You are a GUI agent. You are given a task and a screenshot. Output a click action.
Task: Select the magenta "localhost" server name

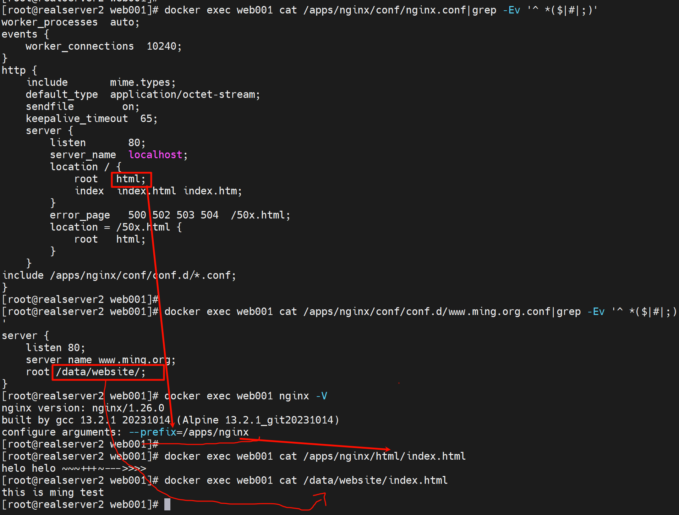click(x=155, y=155)
